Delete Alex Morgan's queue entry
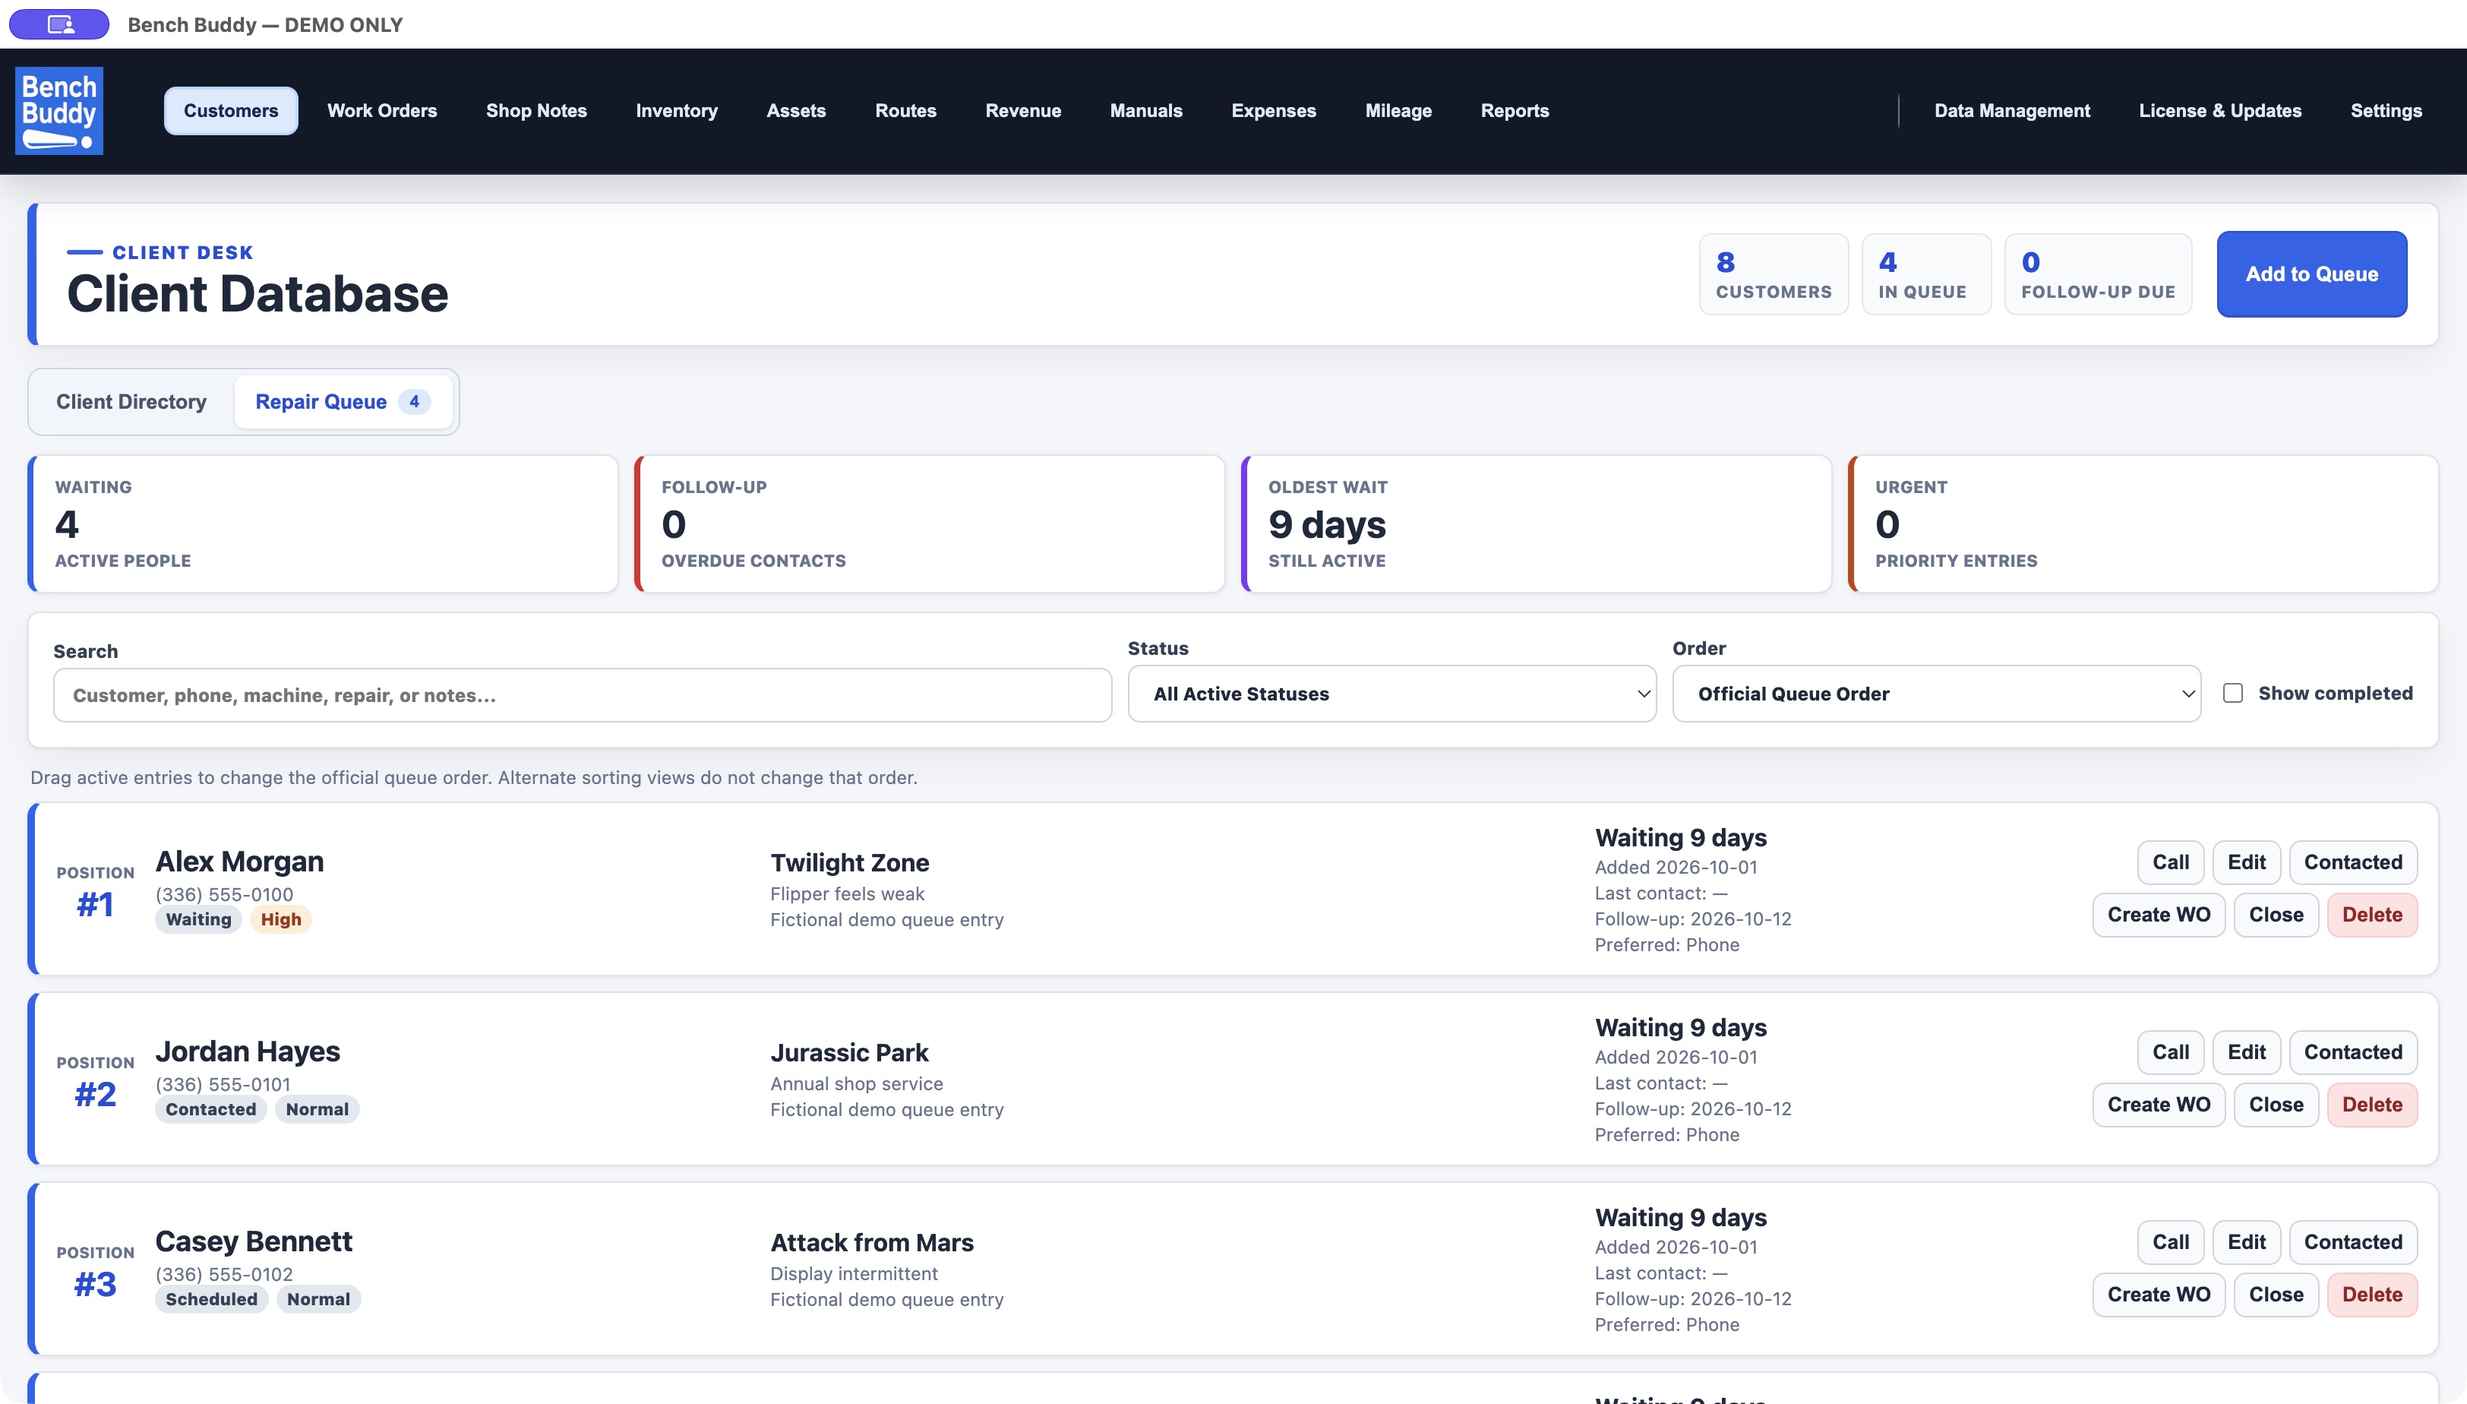Viewport: 2467px width, 1404px height. [x=2373, y=914]
